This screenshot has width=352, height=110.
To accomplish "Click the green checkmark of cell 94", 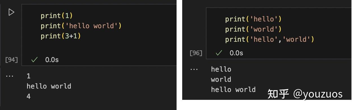I will [34, 60].
